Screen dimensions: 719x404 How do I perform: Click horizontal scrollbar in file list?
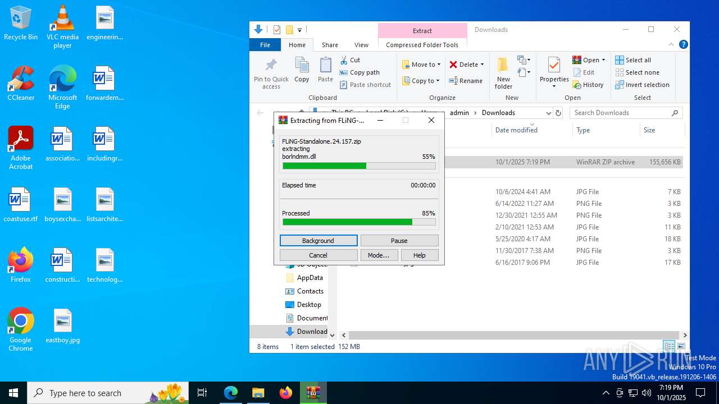(x=513, y=335)
